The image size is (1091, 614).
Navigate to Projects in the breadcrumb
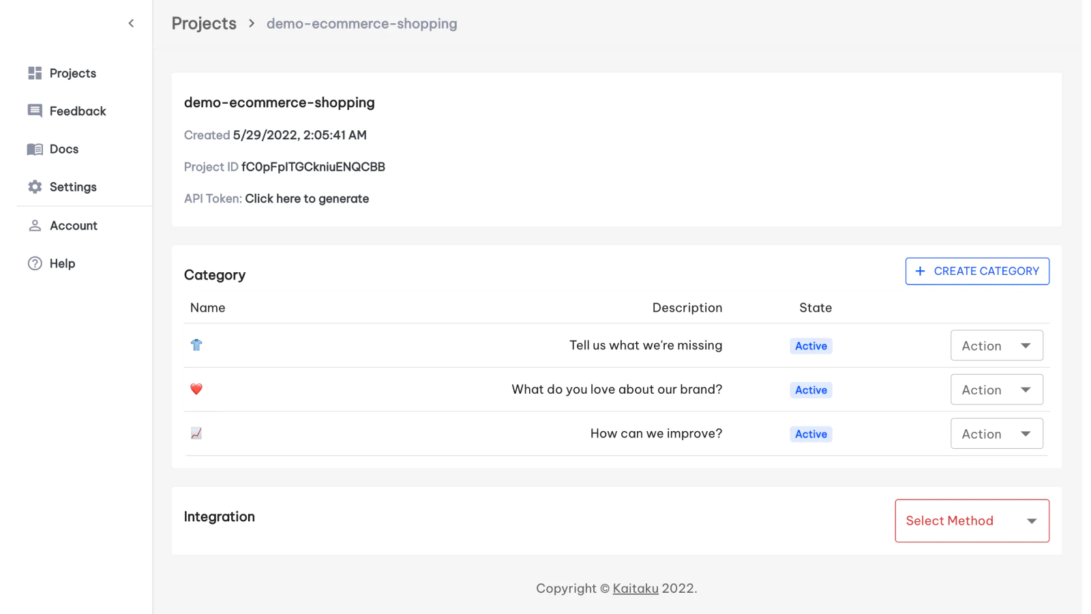[204, 23]
